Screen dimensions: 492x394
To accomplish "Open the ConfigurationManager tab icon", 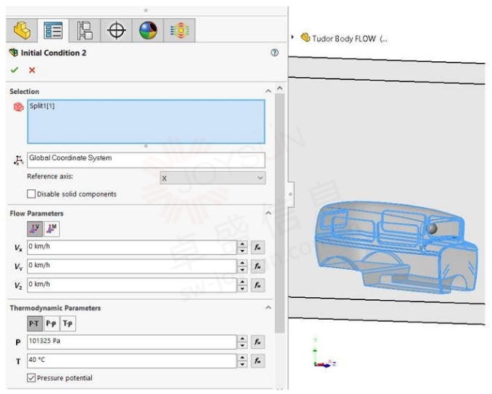I will tap(85, 31).
